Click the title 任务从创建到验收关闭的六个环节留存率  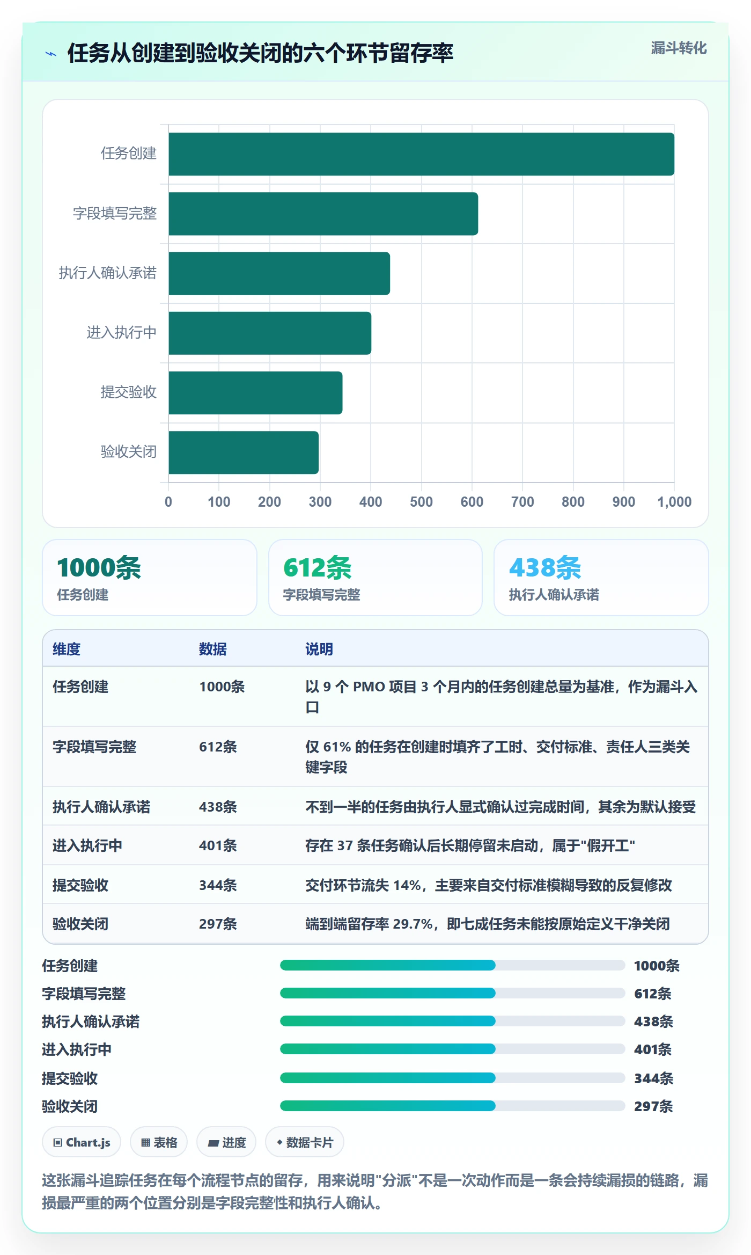261,53
